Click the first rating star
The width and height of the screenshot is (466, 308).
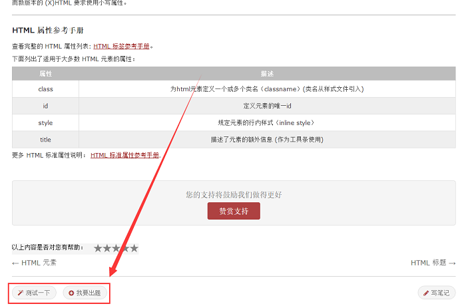98,248
